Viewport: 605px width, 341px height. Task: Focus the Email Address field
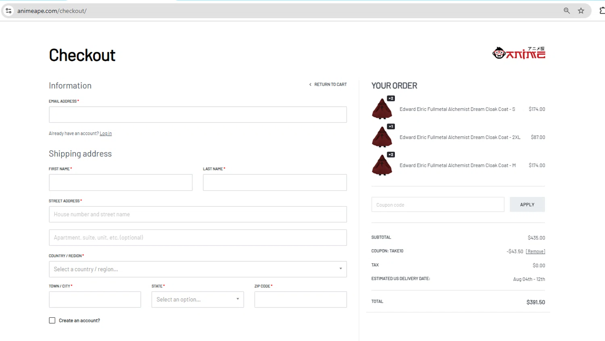[198, 115]
